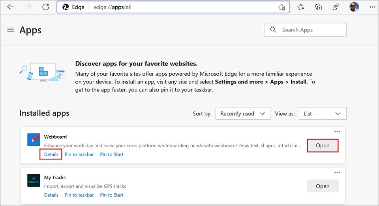Viewport: 379px width, 206px height.
Task: Focus the edge://apps/all address bar
Action: [173, 7]
